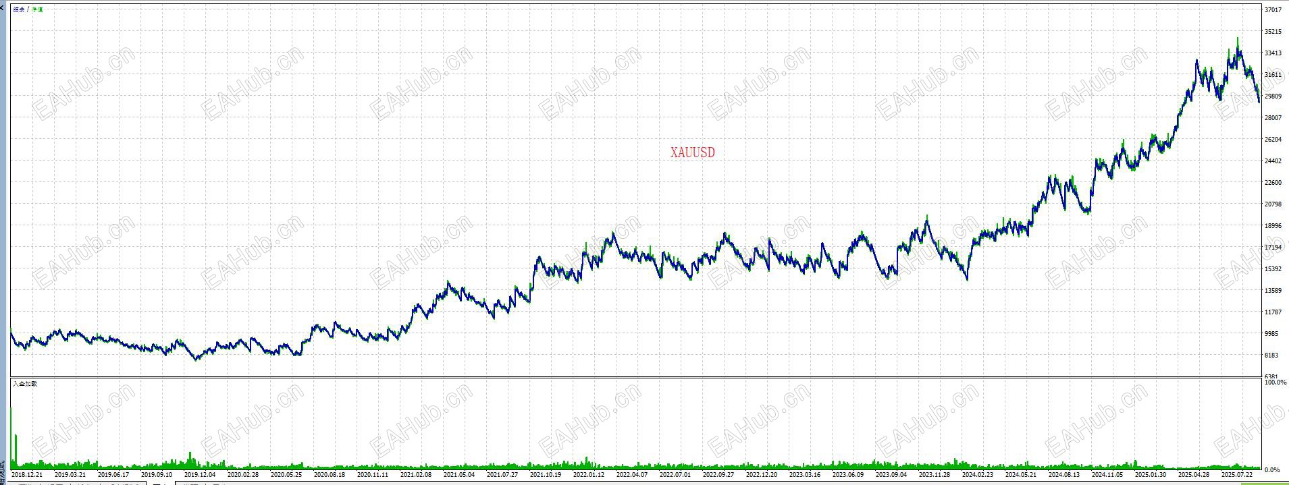The height and width of the screenshot is (485, 1289).
Task: Select the 2025.07.22 date label
Action: coord(1237,475)
